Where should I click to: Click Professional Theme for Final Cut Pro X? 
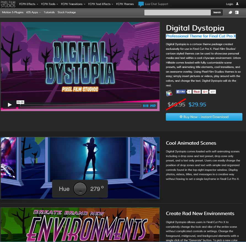[201, 36]
